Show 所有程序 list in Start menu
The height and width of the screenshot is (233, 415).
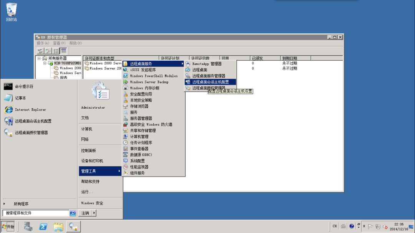pos(40,204)
